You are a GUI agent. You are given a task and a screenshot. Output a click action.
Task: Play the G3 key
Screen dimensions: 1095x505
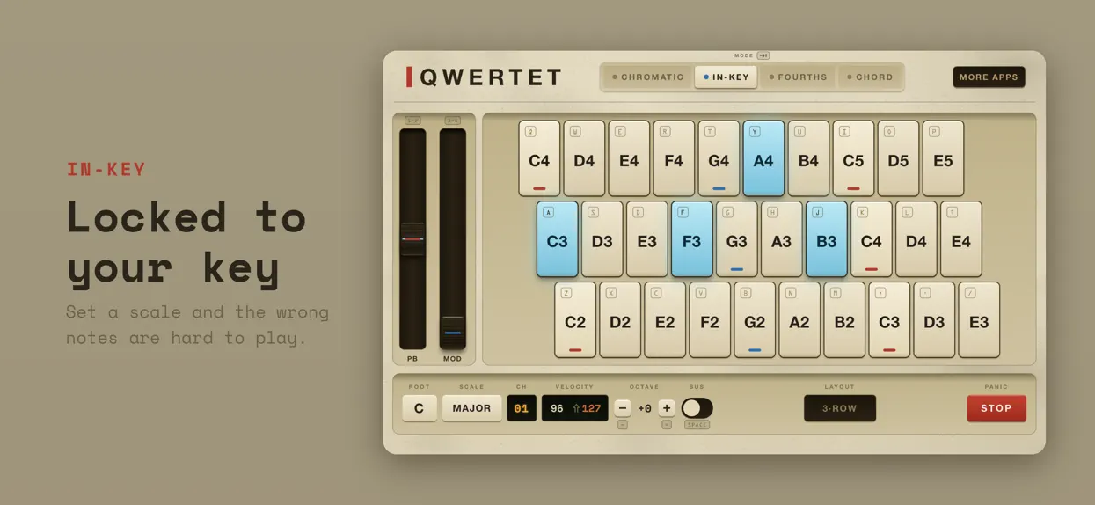(x=737, y=239)
